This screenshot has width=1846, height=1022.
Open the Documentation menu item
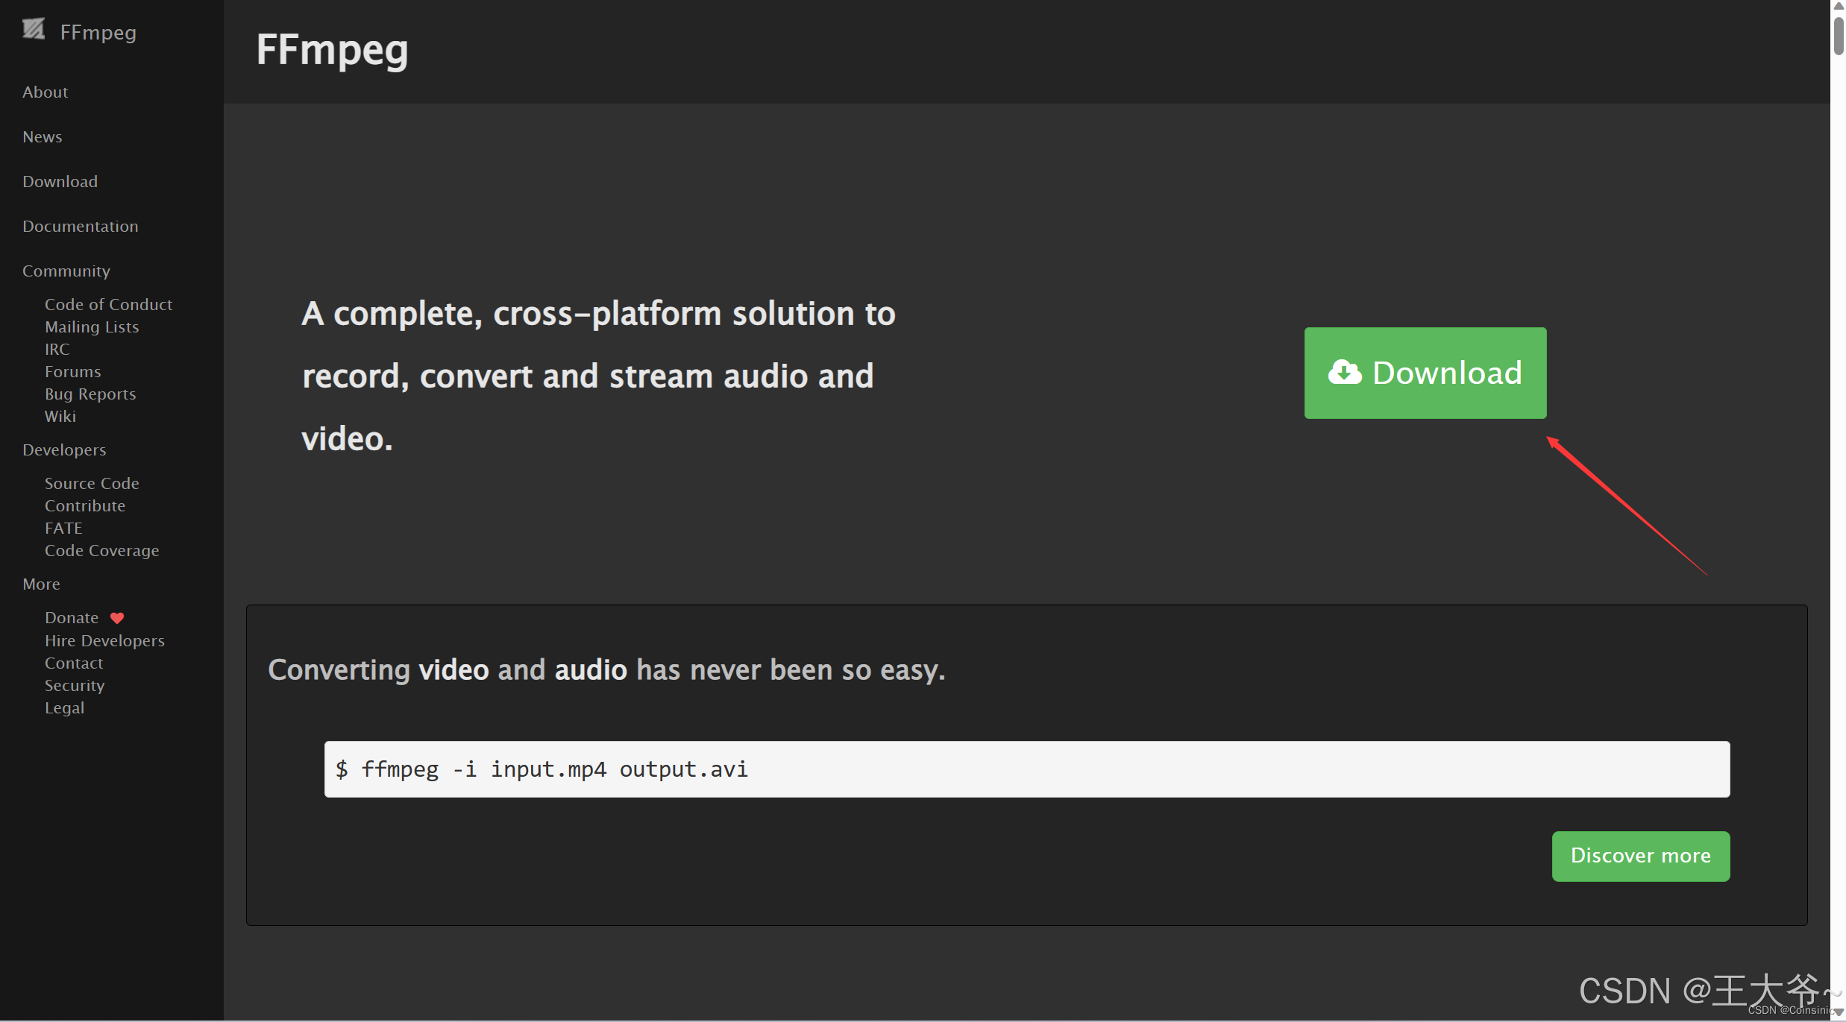[x=80, y=227]
